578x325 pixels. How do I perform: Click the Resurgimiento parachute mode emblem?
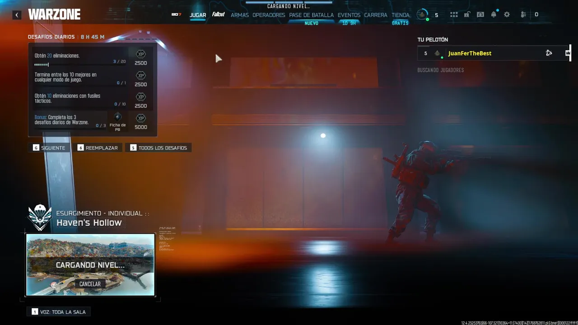click(40, 217)
